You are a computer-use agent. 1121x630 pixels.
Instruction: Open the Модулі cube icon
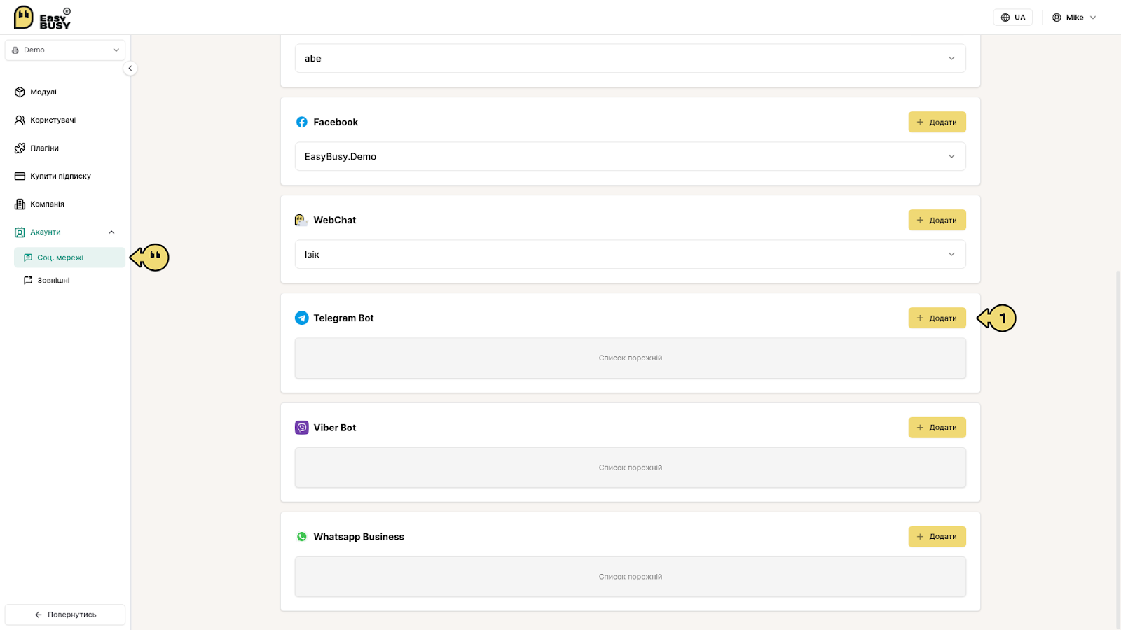(x=20, y=92)
